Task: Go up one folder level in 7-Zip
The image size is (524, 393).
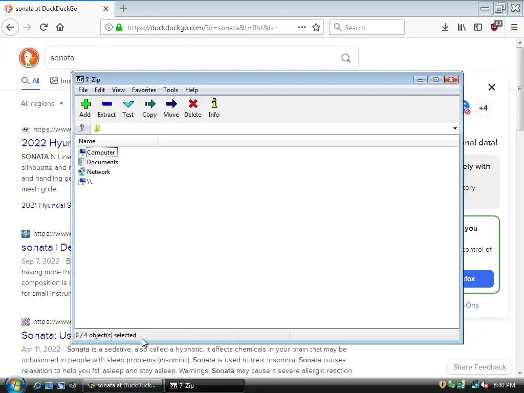Action: coord(81,128)
